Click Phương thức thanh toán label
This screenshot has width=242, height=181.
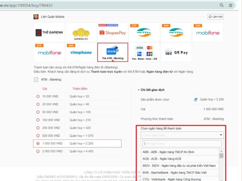click(x=157, y=119)
